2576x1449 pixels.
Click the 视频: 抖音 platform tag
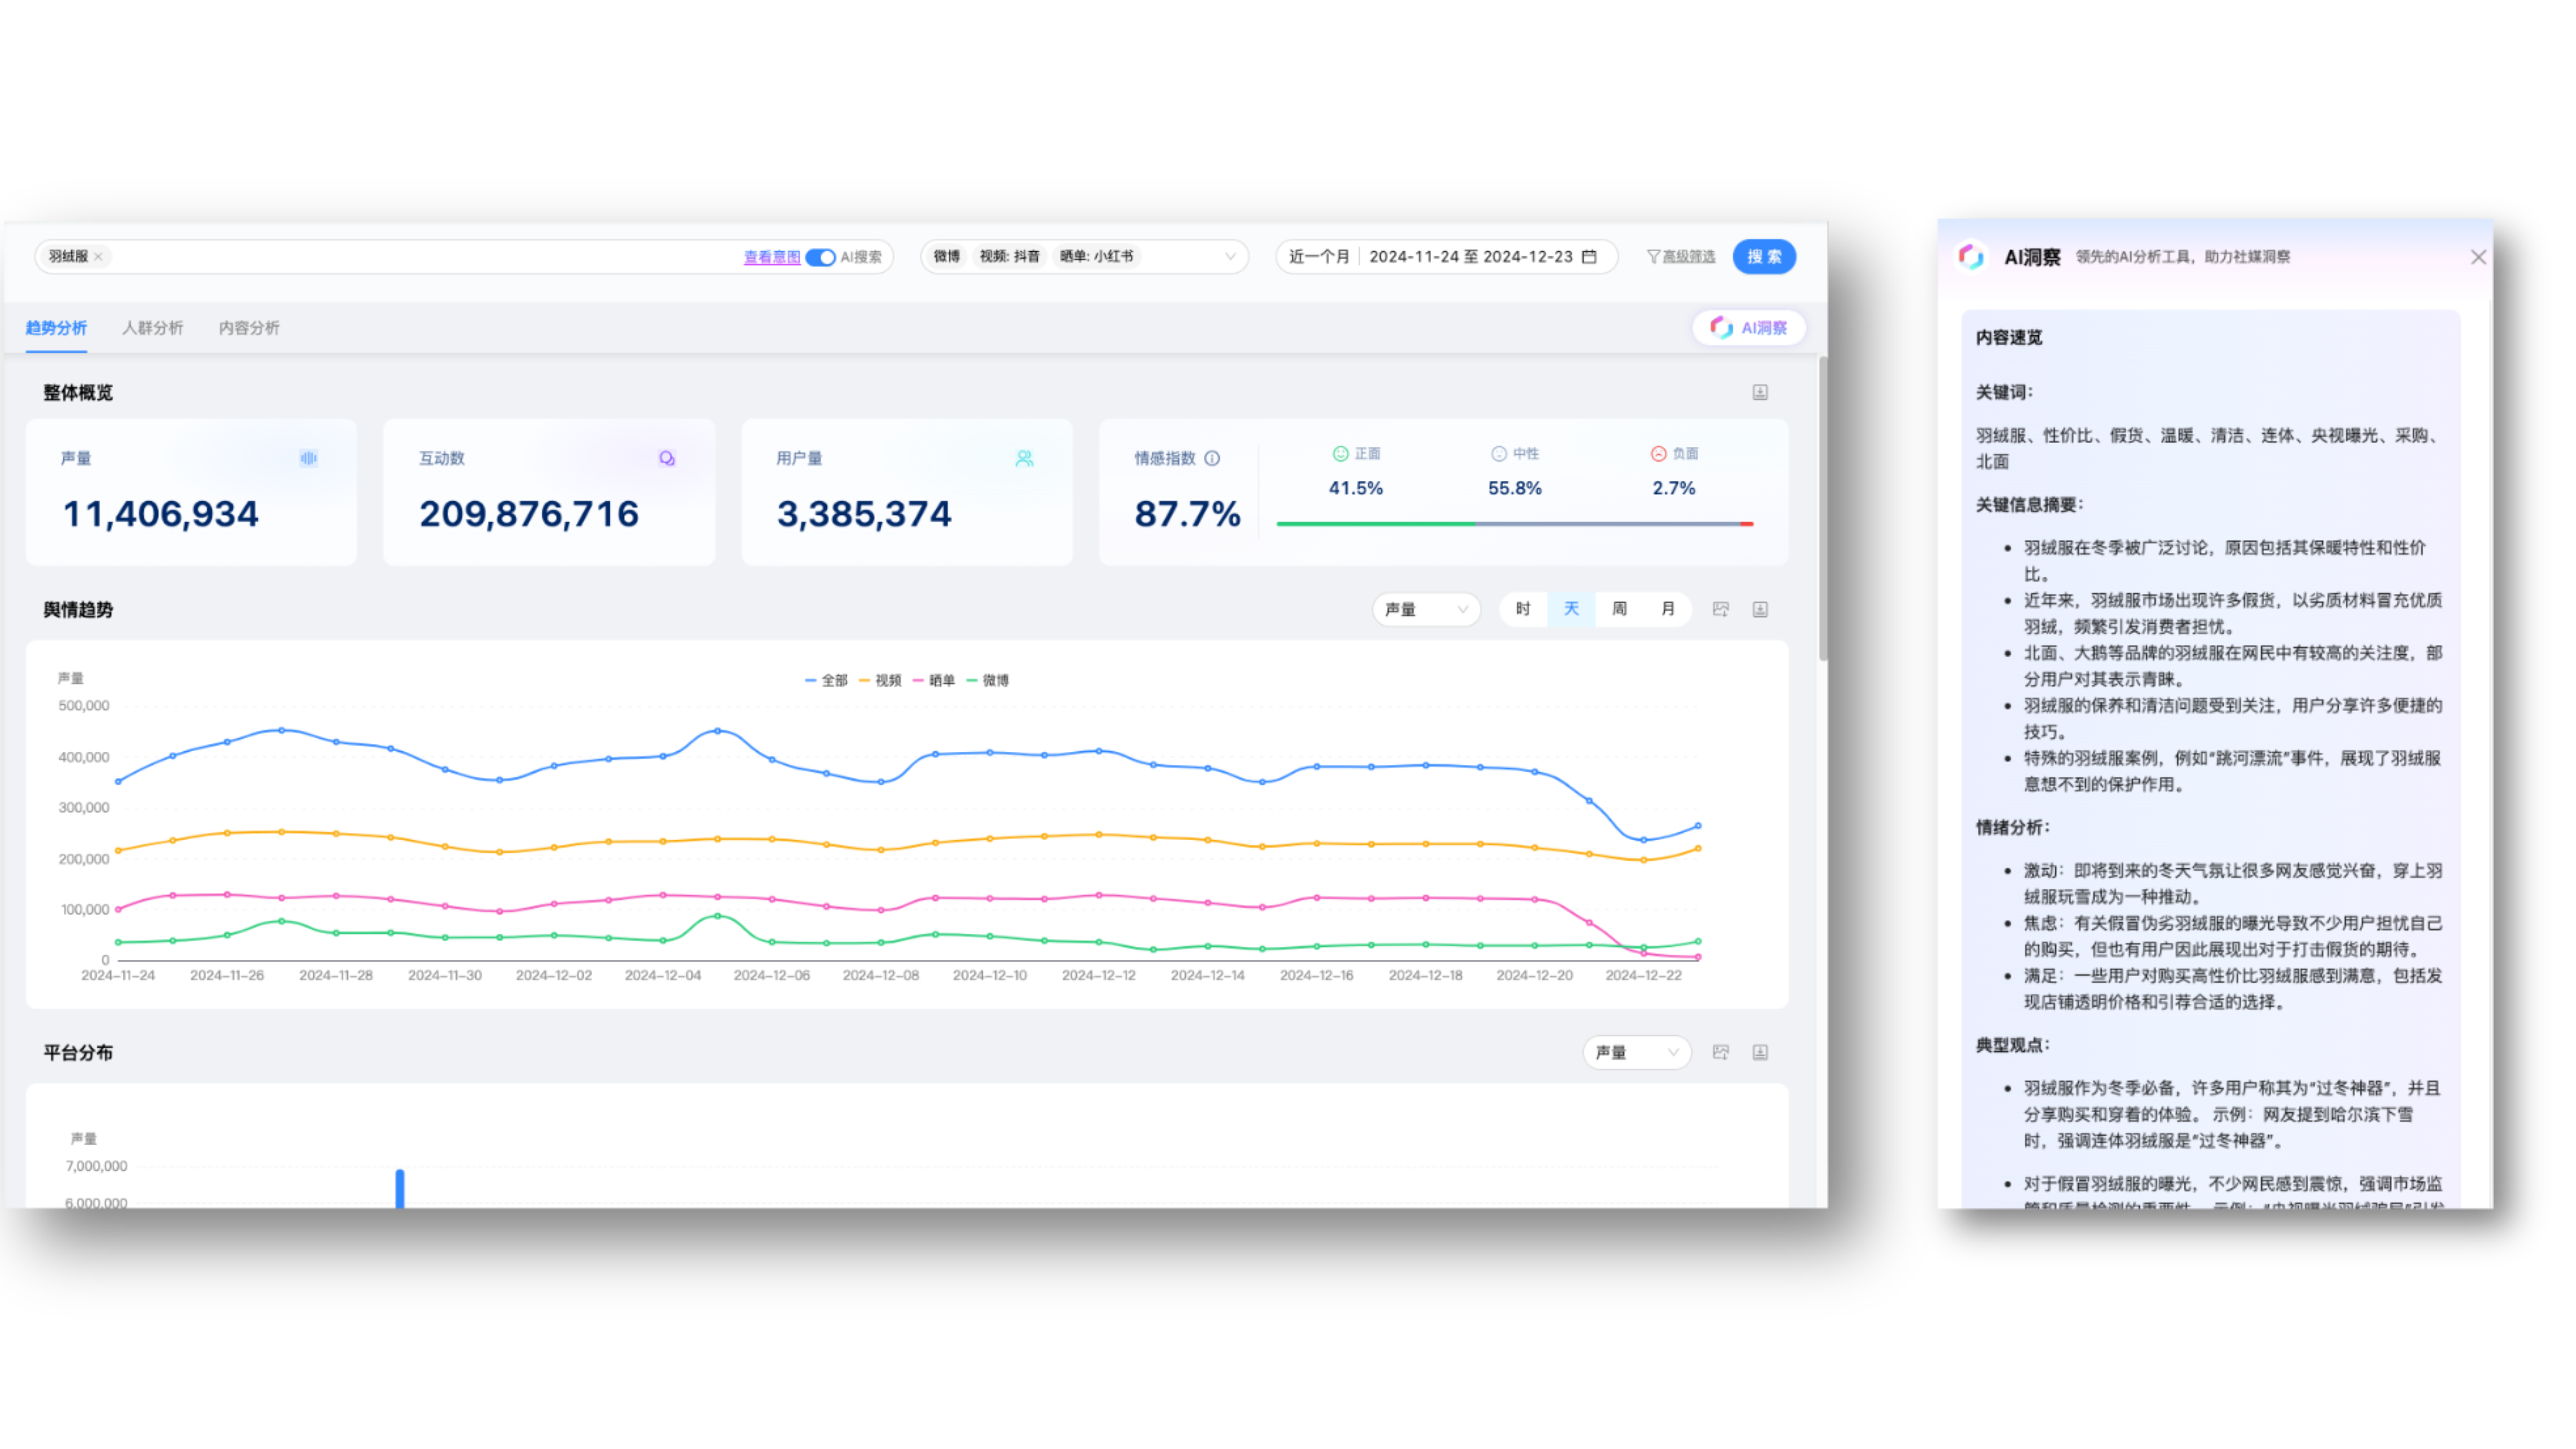point(1009,257)
